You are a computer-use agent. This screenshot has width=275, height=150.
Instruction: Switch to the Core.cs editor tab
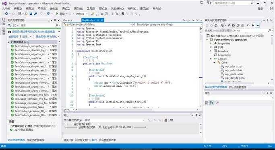pos(68,21)
